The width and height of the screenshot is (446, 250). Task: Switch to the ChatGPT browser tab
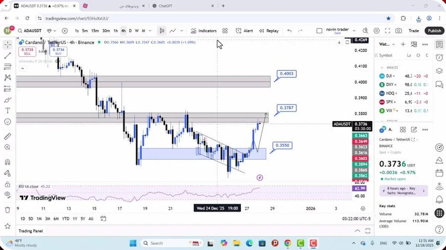coord(184,6)
